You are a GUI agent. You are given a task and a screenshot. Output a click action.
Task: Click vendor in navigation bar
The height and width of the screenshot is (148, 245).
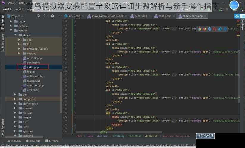(19, 9)
